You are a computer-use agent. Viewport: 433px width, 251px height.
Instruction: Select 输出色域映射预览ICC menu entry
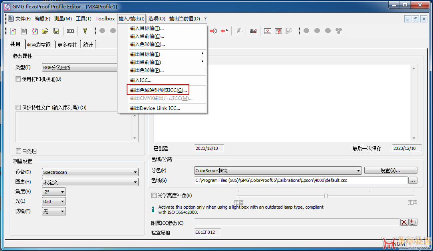click(167, 90)
